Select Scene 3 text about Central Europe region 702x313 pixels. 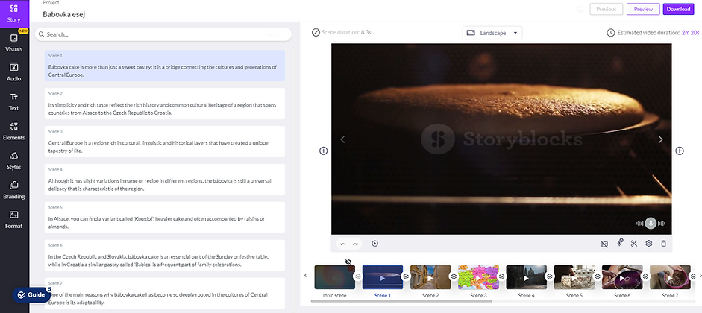(165, 142)
